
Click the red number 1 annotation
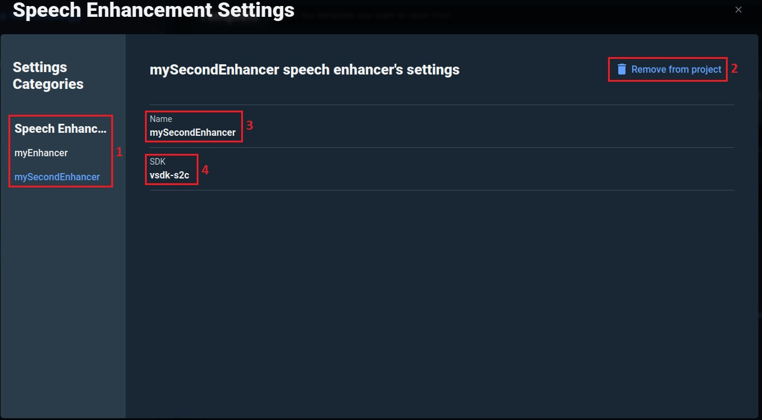pyautogui.click(x=119, y=152)
